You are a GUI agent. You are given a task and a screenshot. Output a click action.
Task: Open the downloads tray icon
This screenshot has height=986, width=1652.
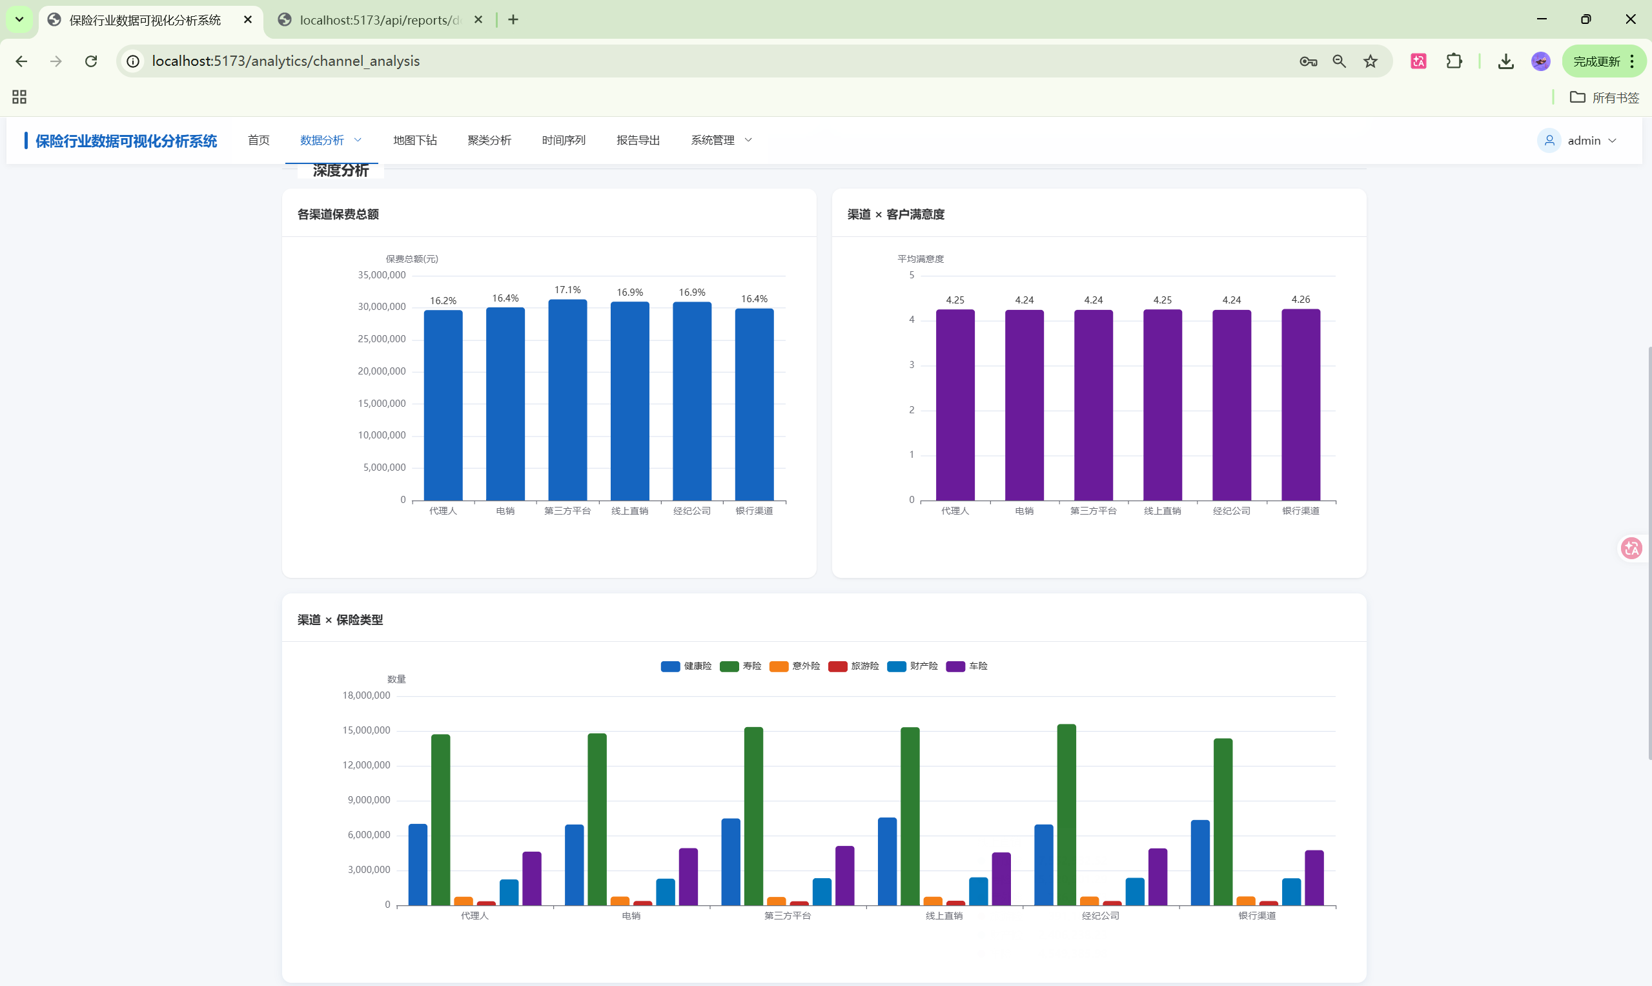click(x=1505, y=61)
